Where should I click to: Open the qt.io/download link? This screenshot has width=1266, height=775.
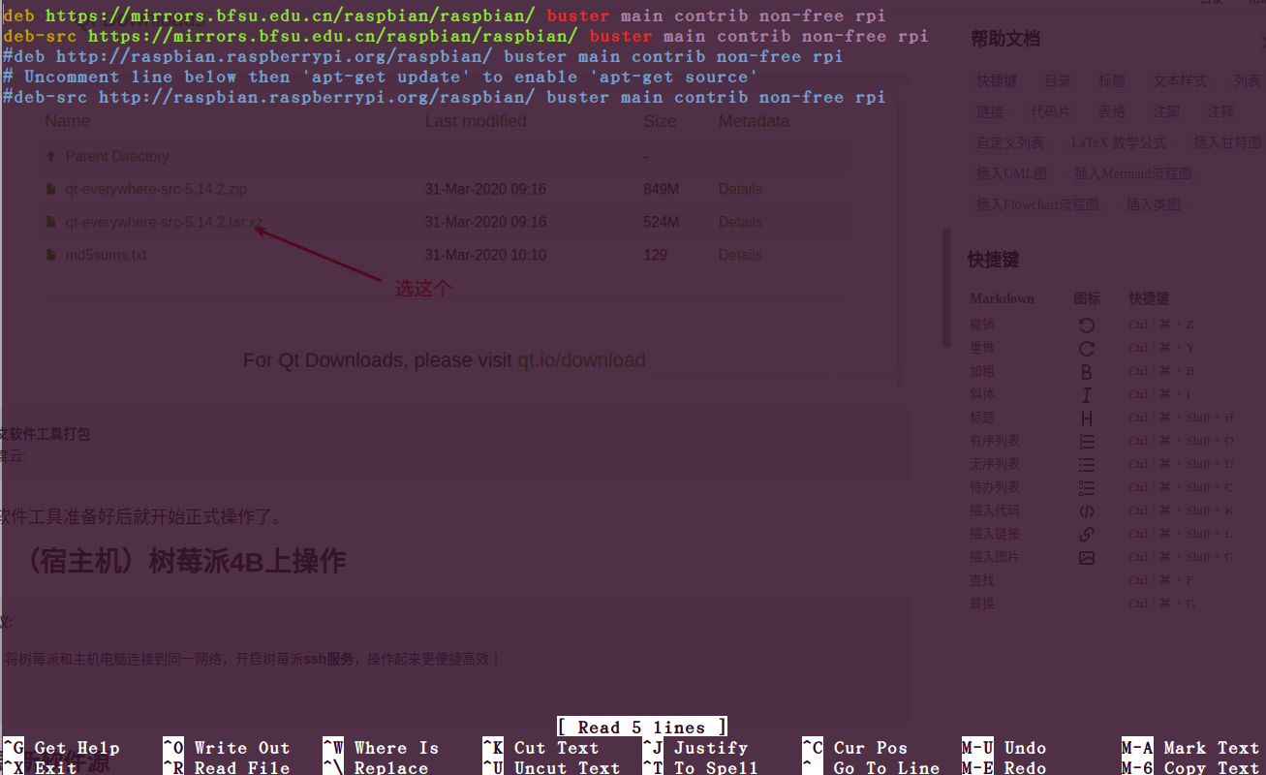pyautogui.click(x=582, y=359)
